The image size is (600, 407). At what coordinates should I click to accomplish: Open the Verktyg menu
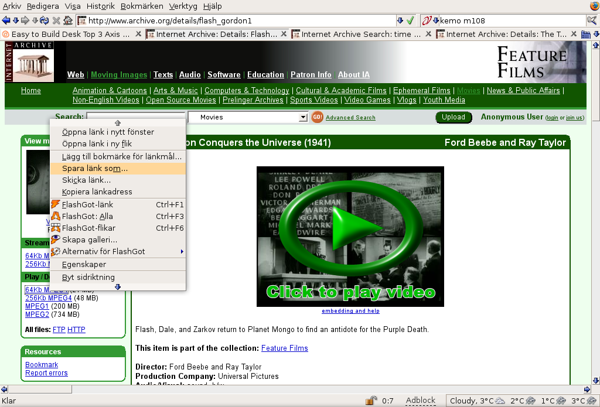click(183, 6)
